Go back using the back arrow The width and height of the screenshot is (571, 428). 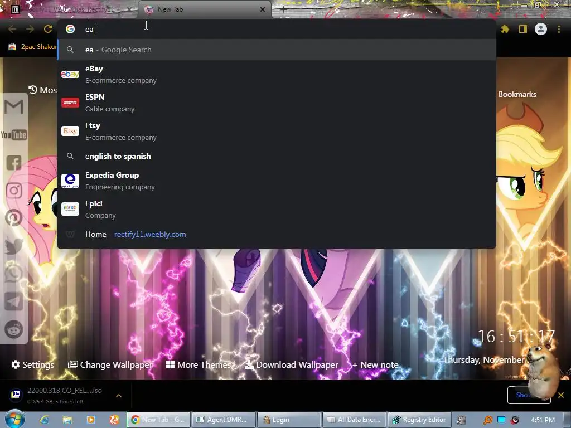(x=12, y=29)
